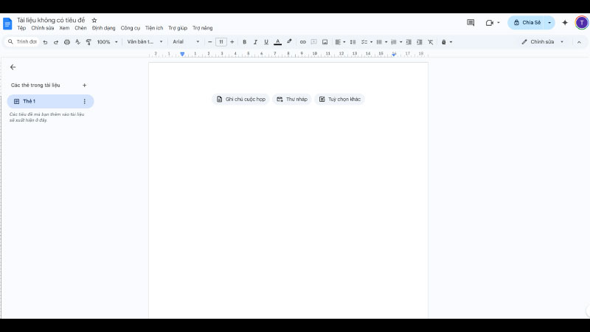This screenshot has width=590, height=332.
Task: Toggle italic formatting
Action: pyautogui.click(x=255, y=42)
